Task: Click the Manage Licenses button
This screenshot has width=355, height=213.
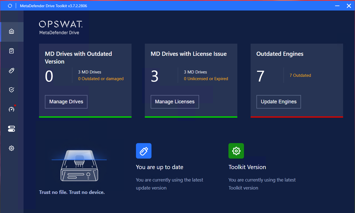Action: click(175, 102)
